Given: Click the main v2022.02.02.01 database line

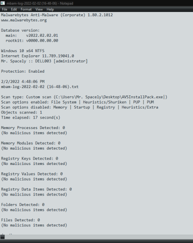Looking at the screenshot, I should tap(32, 36).
